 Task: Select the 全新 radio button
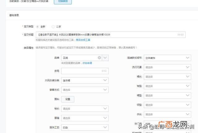[37, 27]
